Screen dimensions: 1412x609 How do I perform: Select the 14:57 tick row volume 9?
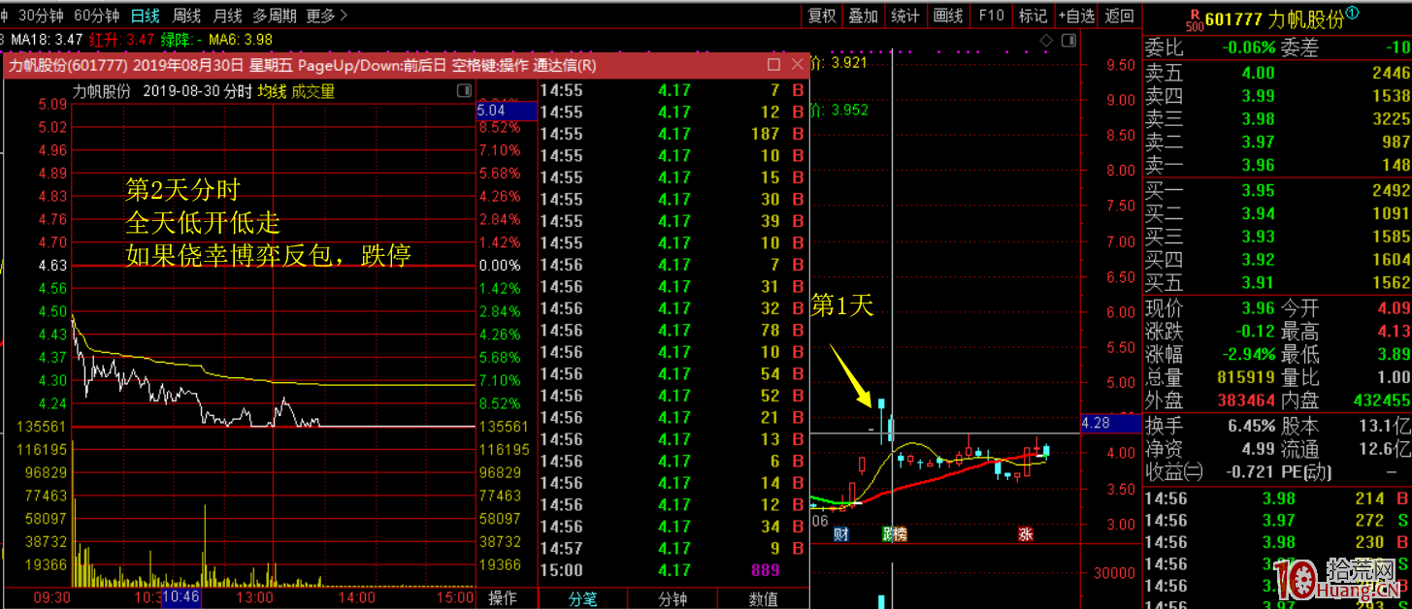673,549
